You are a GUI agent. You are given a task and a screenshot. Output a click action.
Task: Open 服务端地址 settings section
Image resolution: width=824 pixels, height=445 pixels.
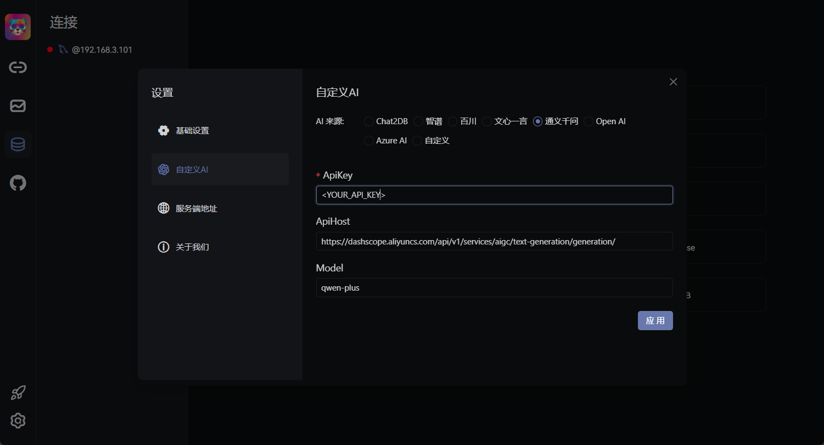(220, 208)
